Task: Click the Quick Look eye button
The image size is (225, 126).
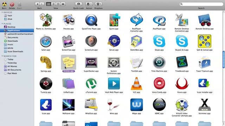Action: click(x=78, y=4)
